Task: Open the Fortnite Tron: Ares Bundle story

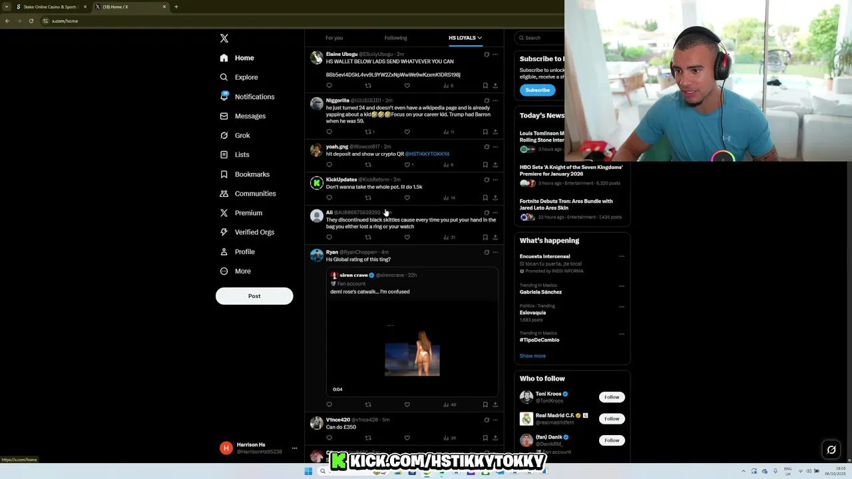Action: [x=571, y=209]
